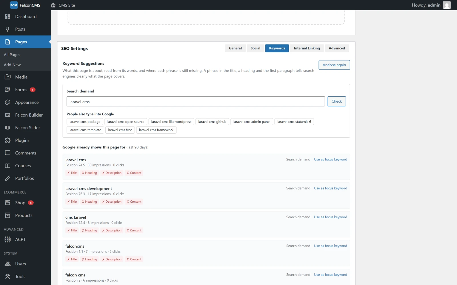Select the 'laravel cms github' chip
Viewport: 457px width, 285px height.
pyautogui.click(x=212, y=122)
